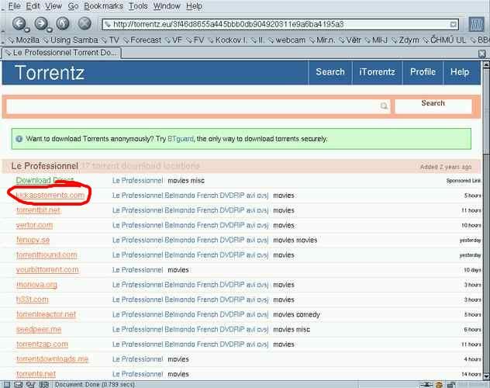Open the View menu
The height and width of the screenshot is (388, 490).
53,6
